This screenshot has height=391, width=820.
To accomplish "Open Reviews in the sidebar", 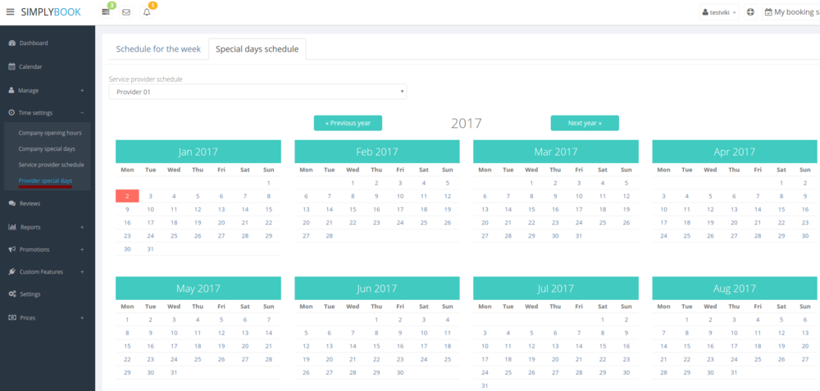I will point(30,203).
